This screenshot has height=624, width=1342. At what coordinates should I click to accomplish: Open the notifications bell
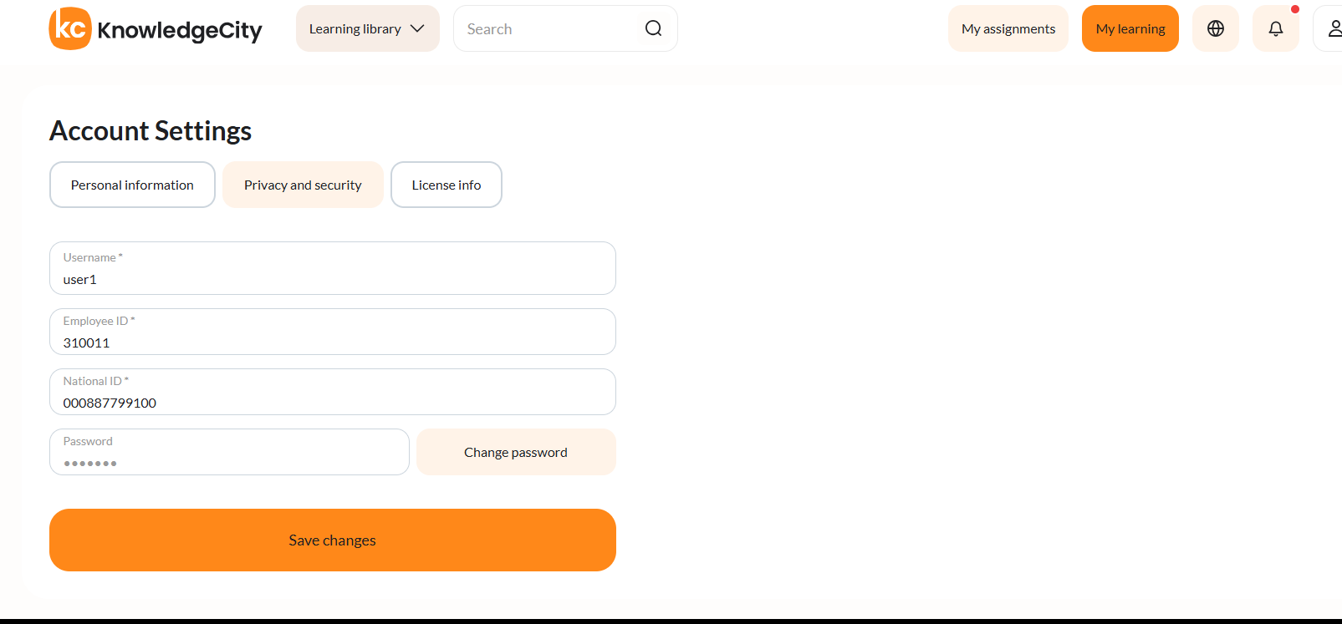pyautogui.click(x=1276, y=28)
